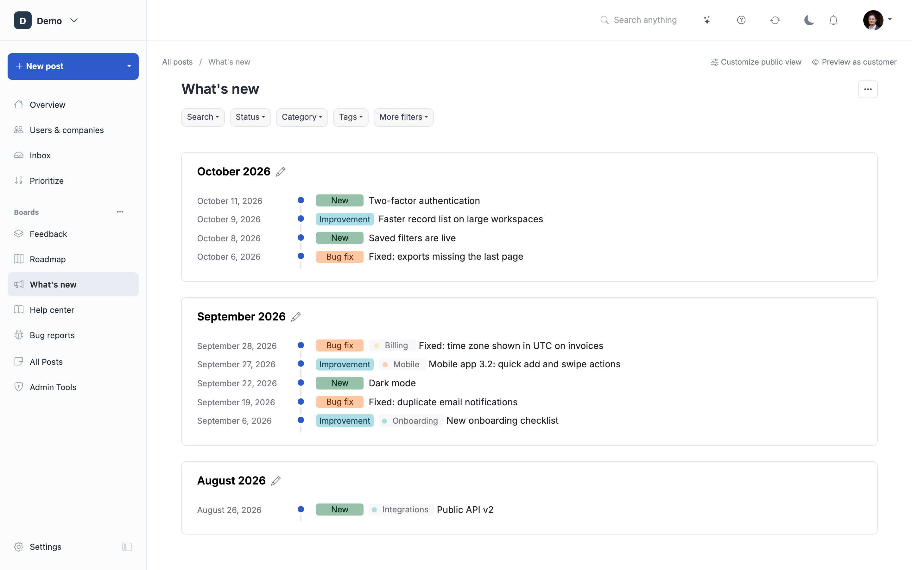Edit October 2026 heading pencil icon

click(280, 172)
